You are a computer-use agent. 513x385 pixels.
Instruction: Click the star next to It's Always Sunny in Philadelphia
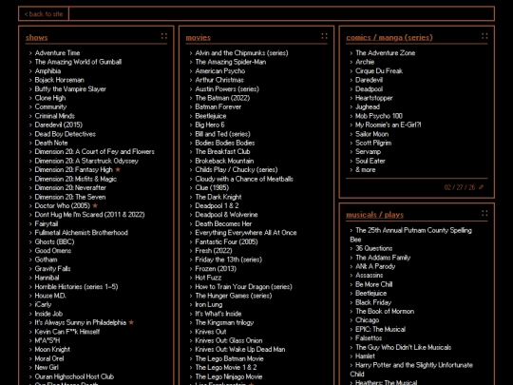tap(131, 322)
